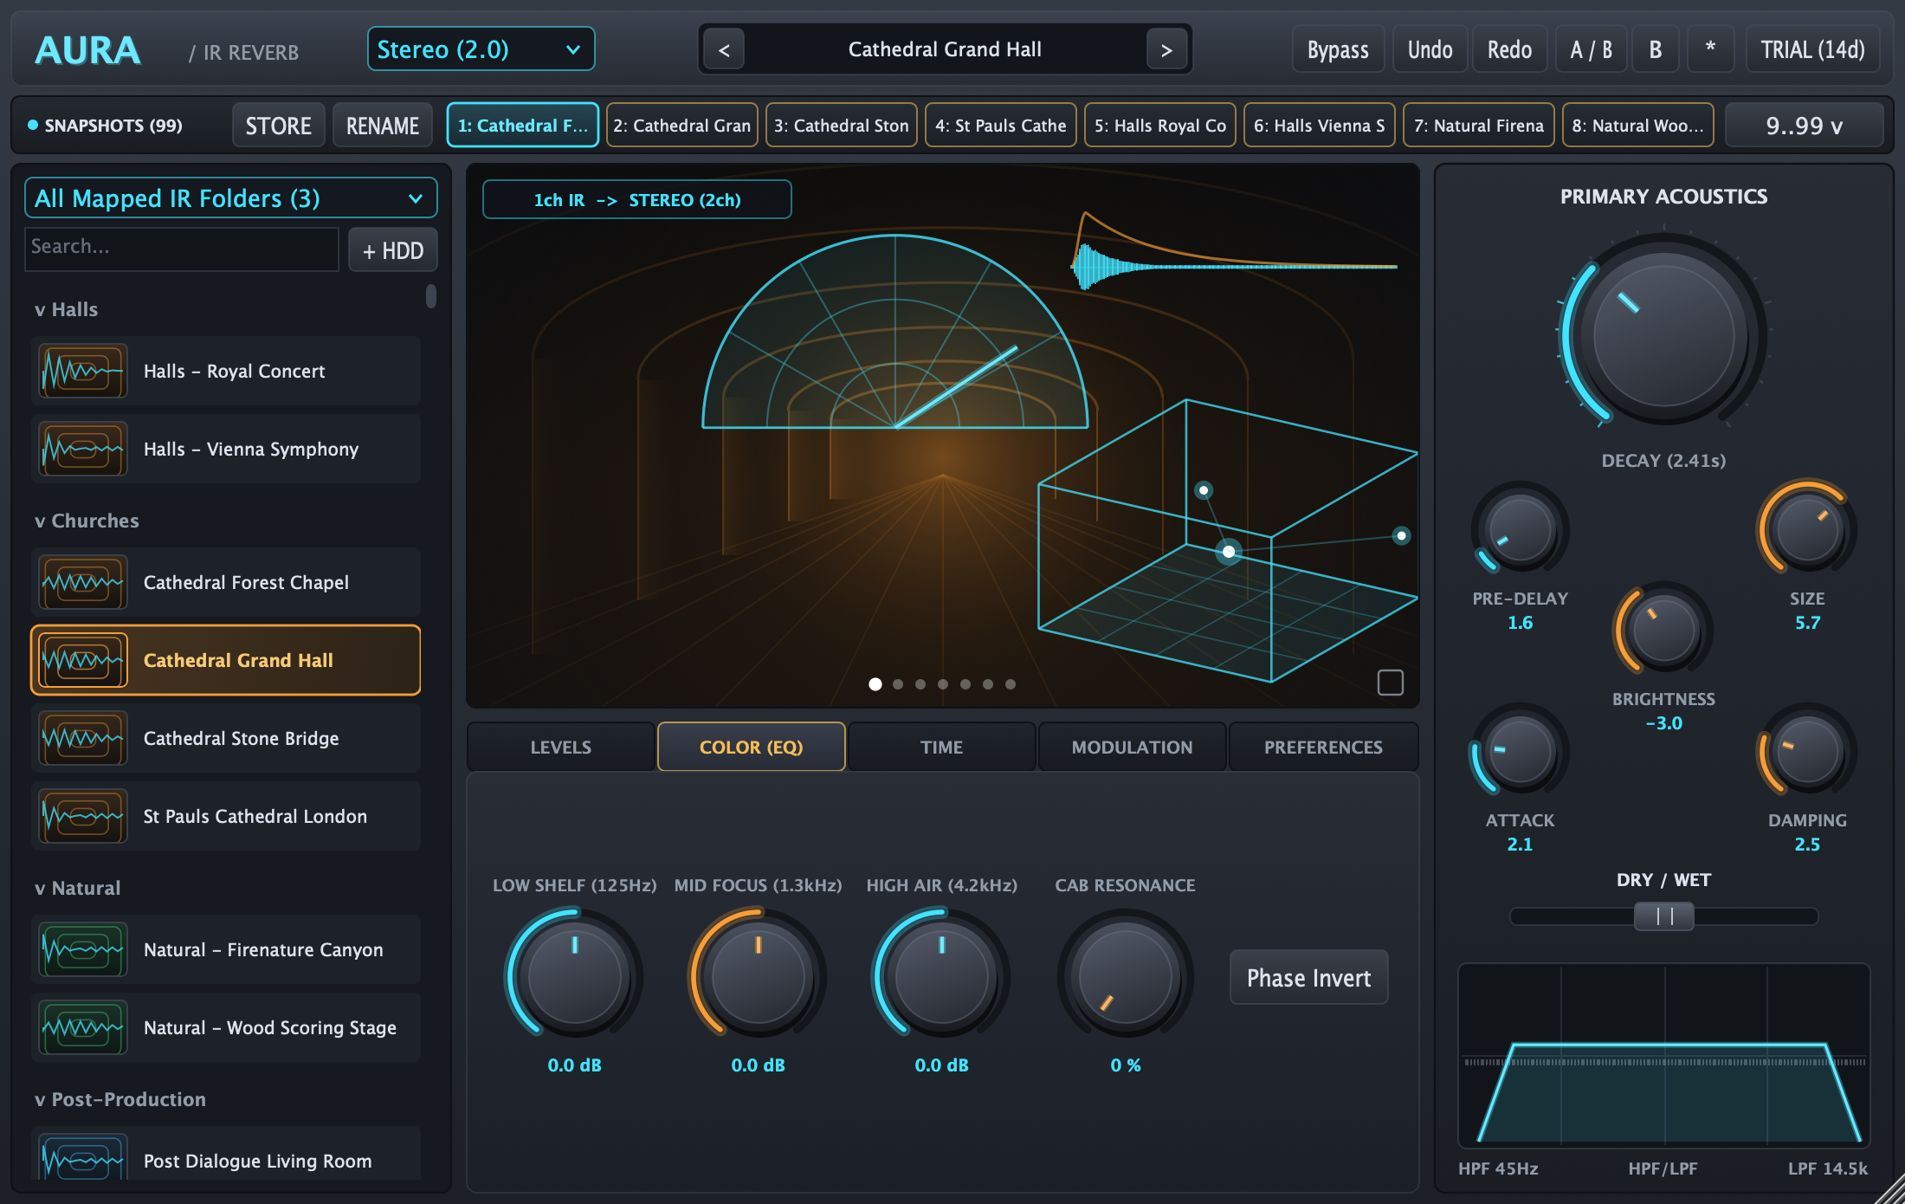The image size is (1905, 1204).
Task: Click the Undo button
Action: point(1430,49)
